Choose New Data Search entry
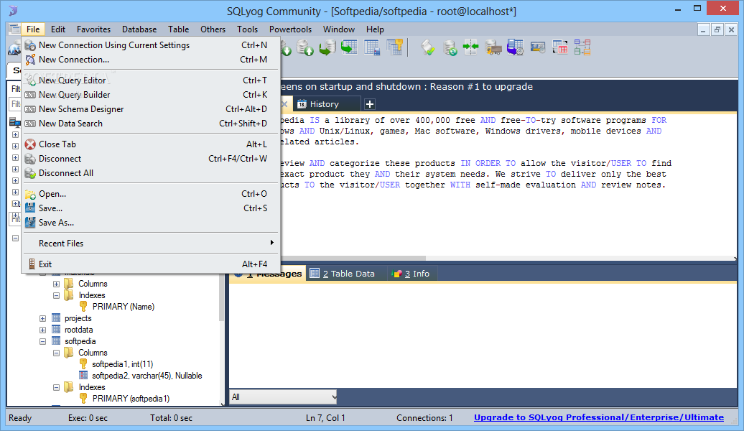 click(151, 123)
